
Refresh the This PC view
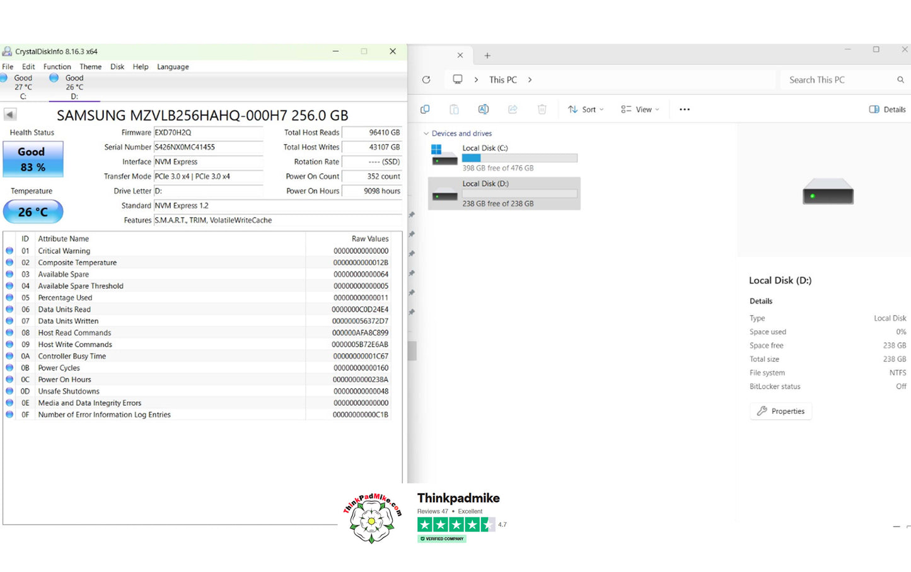click(426, 80)
